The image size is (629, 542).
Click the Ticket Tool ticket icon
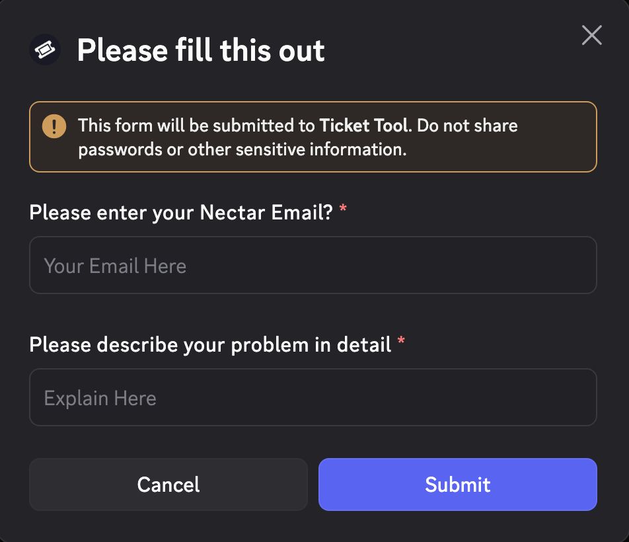tap(45, 50)
